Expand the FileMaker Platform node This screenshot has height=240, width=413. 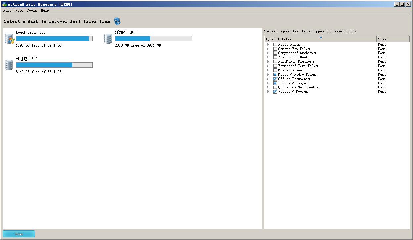click(x=268, y=62)
